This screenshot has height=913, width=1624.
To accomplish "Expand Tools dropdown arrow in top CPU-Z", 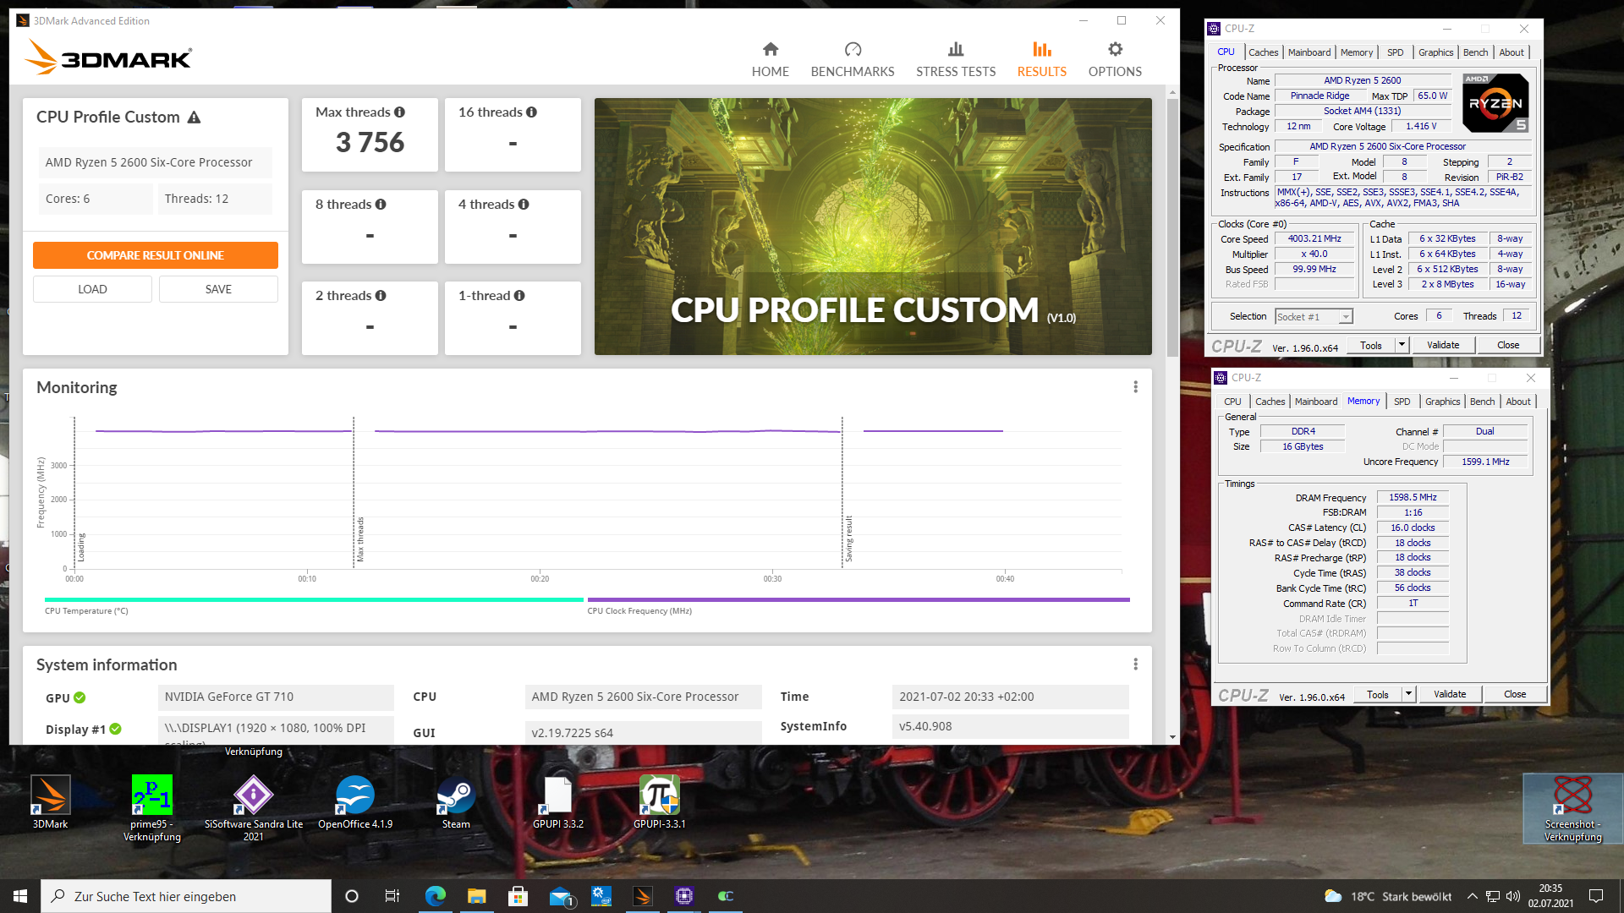I will pos(1402,345).
